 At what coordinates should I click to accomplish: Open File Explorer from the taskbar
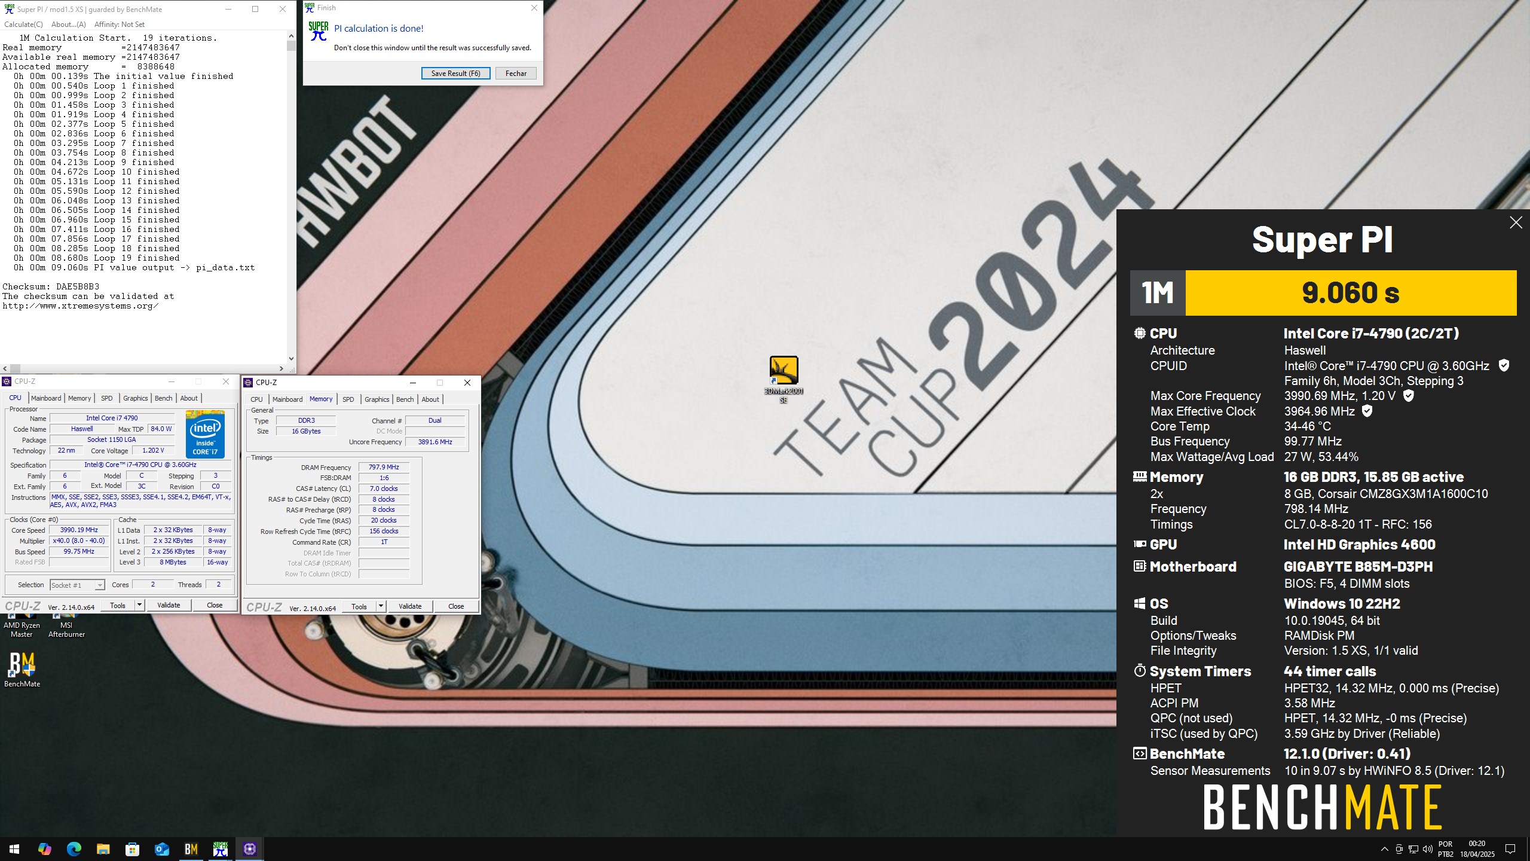pos(103,848)
